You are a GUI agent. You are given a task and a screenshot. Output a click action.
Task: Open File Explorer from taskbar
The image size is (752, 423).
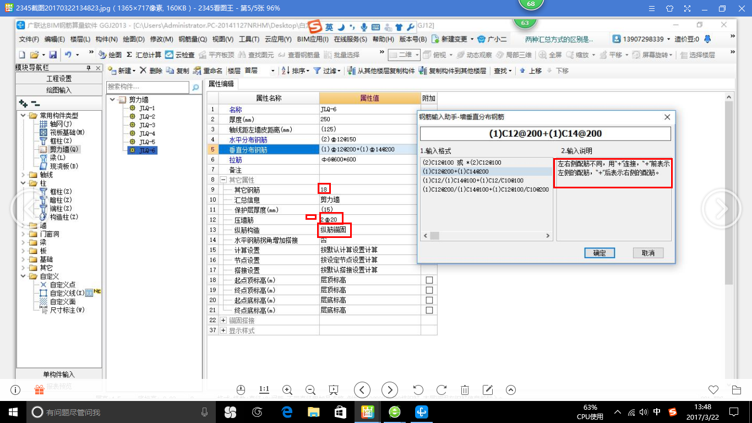pyautogui.click(x=313, y=411)
